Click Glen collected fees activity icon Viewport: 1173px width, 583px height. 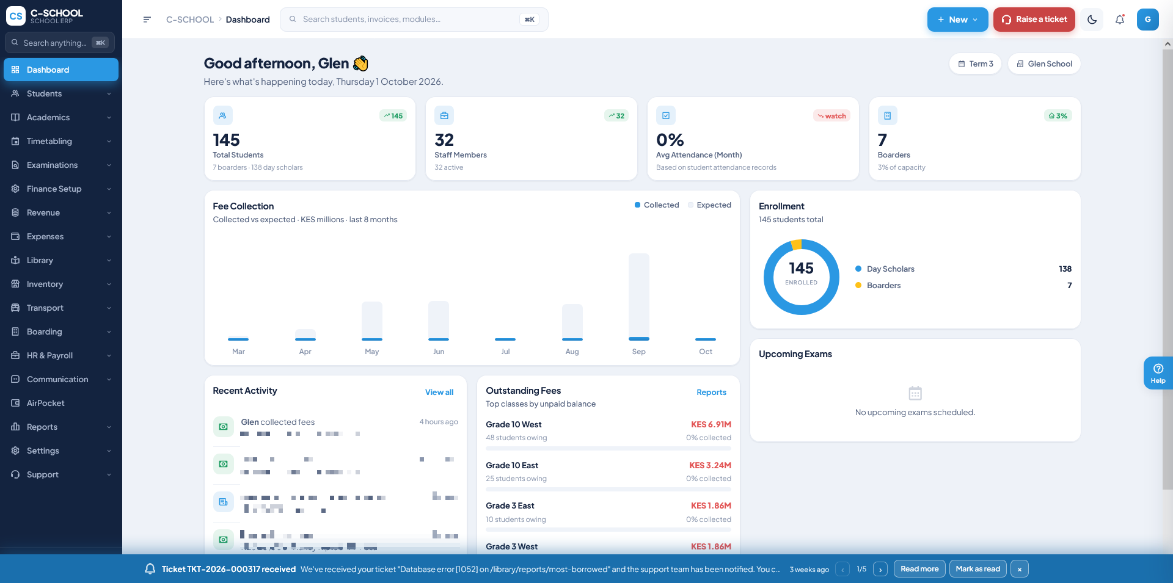(x=223, y=427)
